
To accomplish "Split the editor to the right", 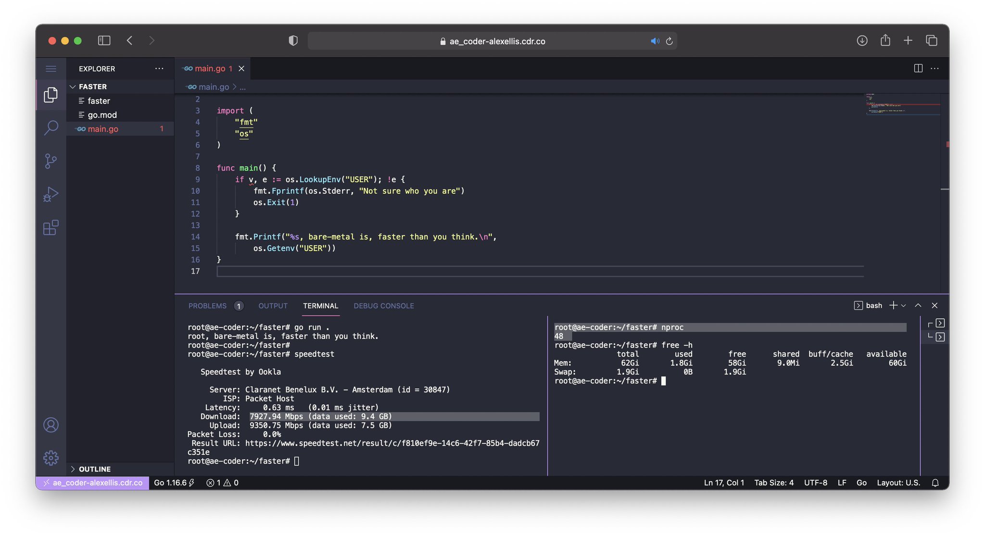I will coord(918,68).
